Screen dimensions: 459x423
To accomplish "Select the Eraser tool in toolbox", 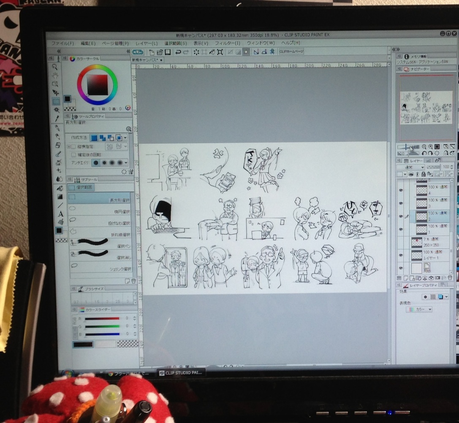I will point(58,145).
